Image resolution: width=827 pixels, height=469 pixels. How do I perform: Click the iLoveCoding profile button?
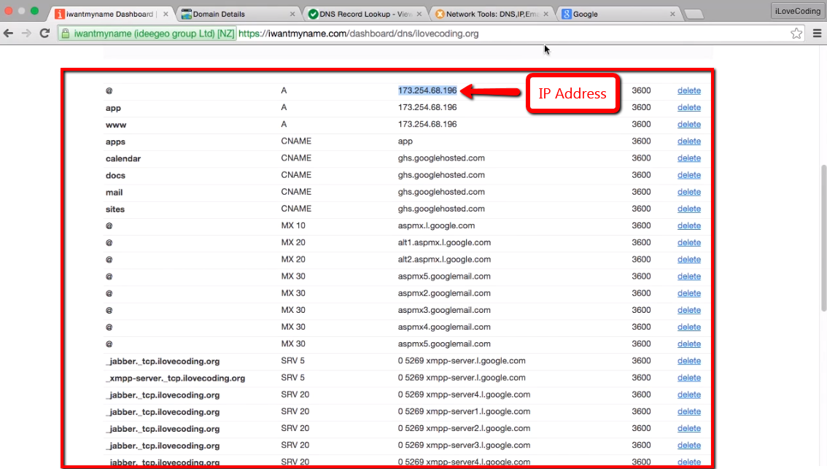coord(797,11)
